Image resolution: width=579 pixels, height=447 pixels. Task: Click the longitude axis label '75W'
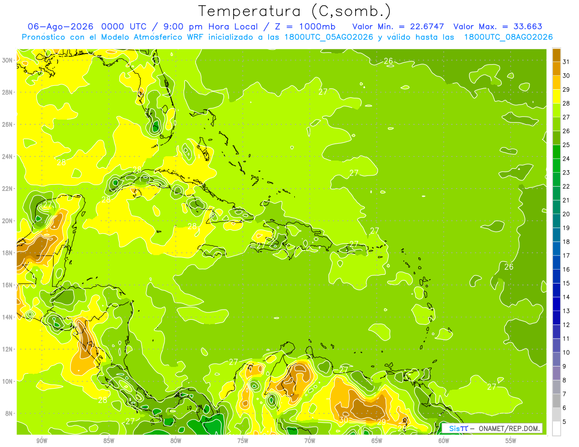coord(243,441)
